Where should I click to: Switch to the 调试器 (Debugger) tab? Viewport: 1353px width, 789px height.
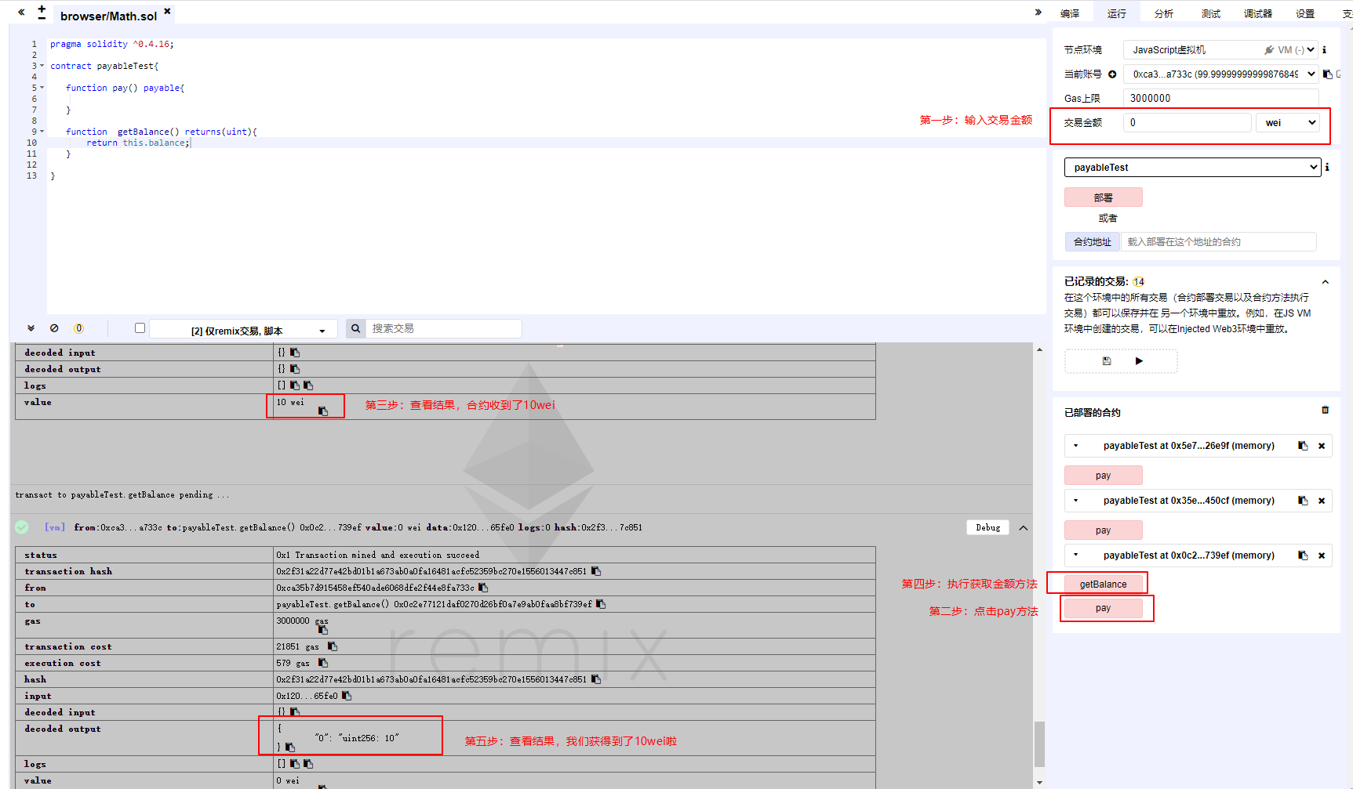point(1258,13)
